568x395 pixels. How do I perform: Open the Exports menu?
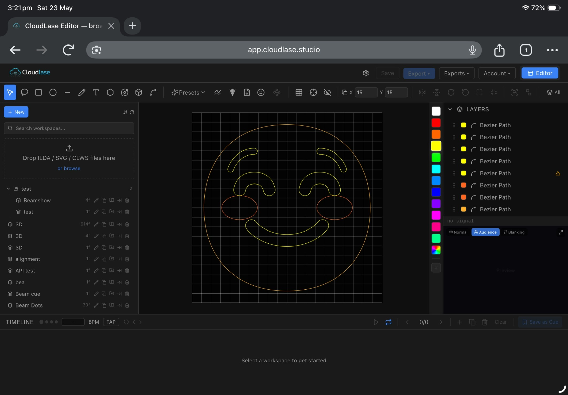pyautogui.click(x=457, y=73)
